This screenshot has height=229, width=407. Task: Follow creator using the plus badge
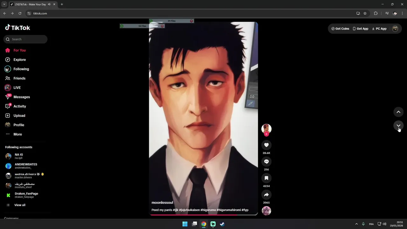(x=266, y=134)
